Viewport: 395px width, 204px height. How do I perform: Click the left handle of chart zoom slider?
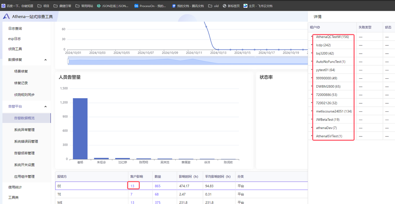coord(68,61)
